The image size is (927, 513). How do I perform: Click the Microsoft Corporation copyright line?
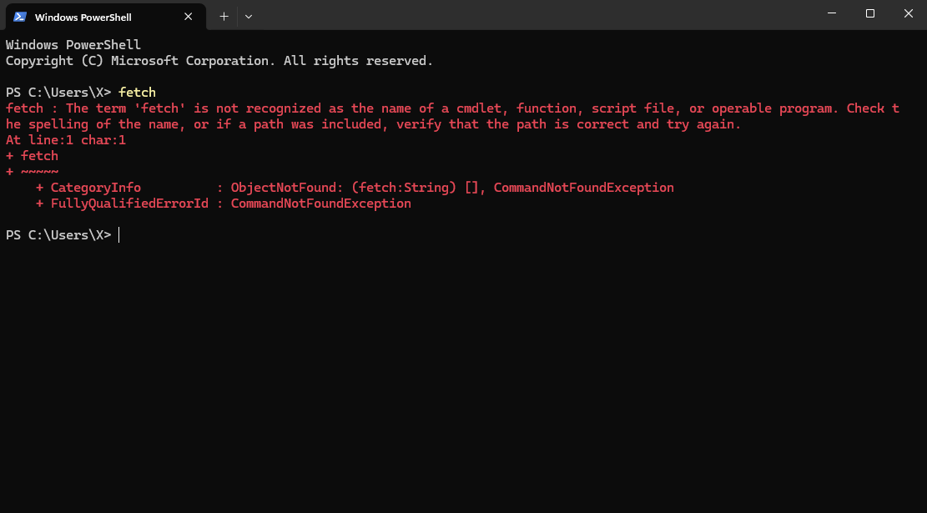(x=219, y=61)
